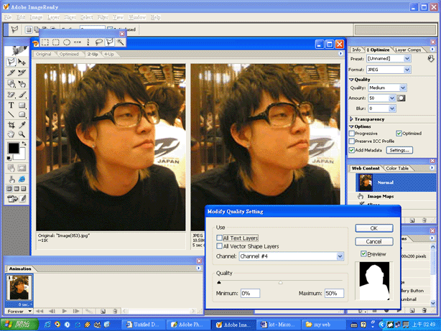Switch to the Optimized view tab
Viewport: 441px width, 331px height.
pos(69,54)
